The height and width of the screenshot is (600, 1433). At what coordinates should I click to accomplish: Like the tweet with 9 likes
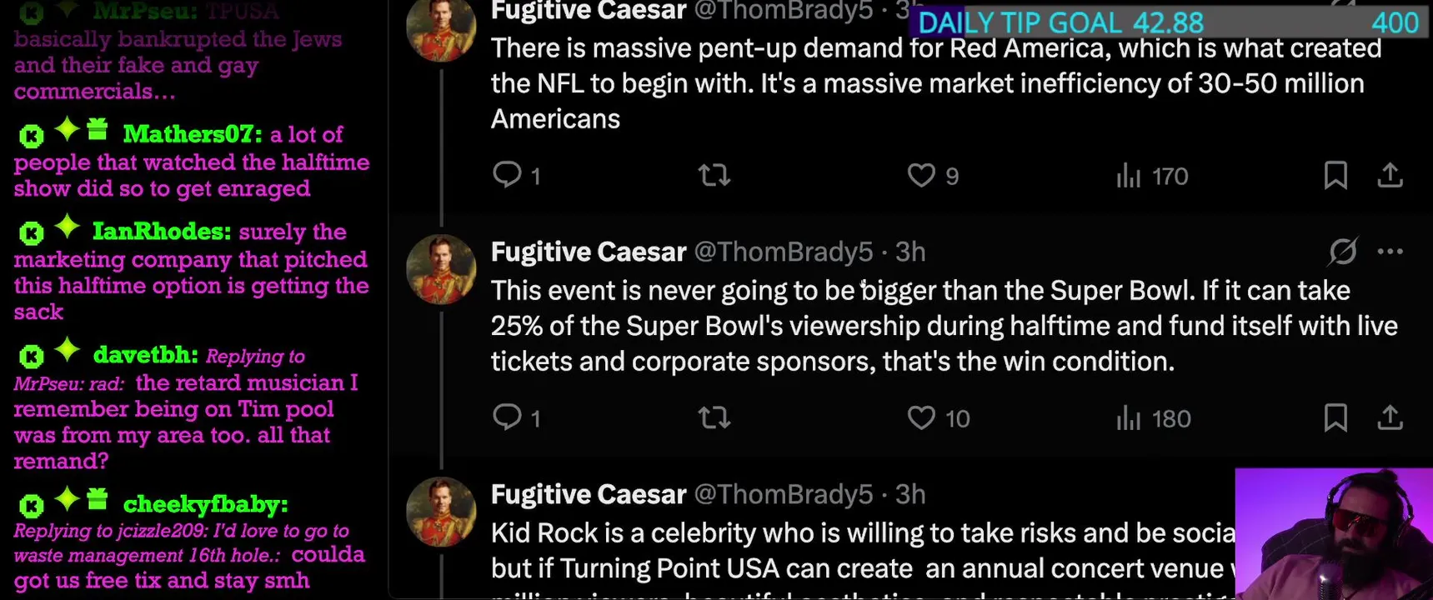point(921,175)
